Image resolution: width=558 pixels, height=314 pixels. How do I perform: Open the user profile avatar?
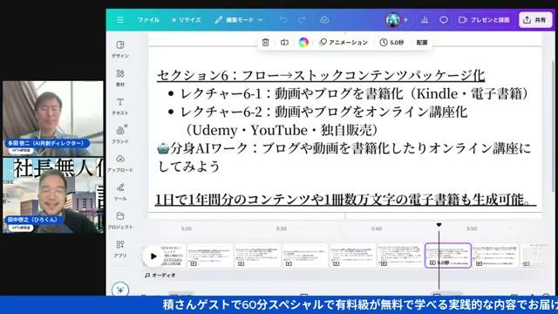[392, 20]
